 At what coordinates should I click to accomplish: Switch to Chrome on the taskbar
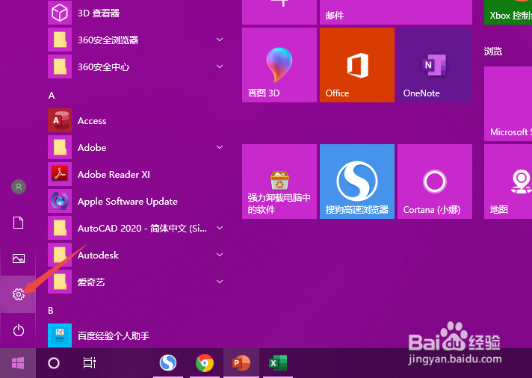coord(205,363)
